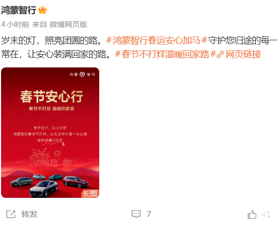Click the like count number
This screenshot has width=277, height=226.
tap(265, 214)
